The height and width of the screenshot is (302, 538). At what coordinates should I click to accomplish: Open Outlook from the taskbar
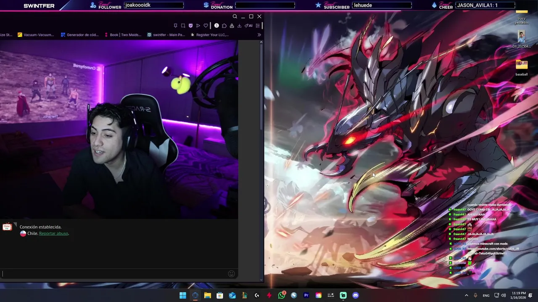tap(232, 295)
